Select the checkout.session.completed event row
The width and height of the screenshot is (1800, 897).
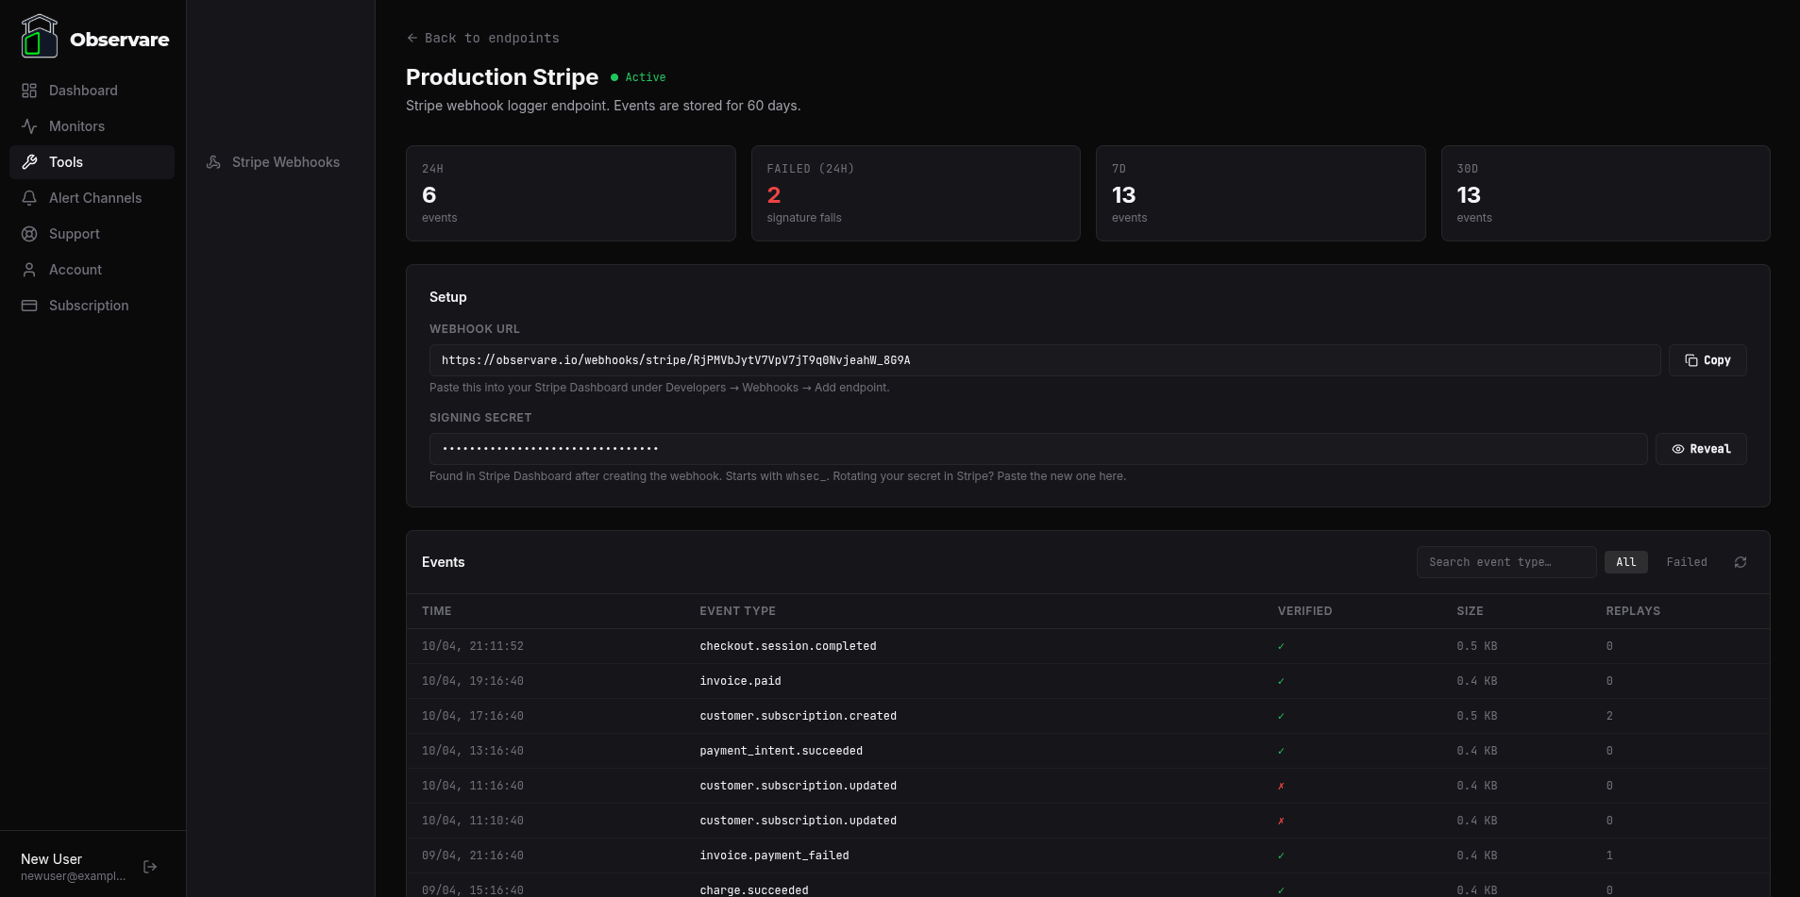tap(788, 646)
